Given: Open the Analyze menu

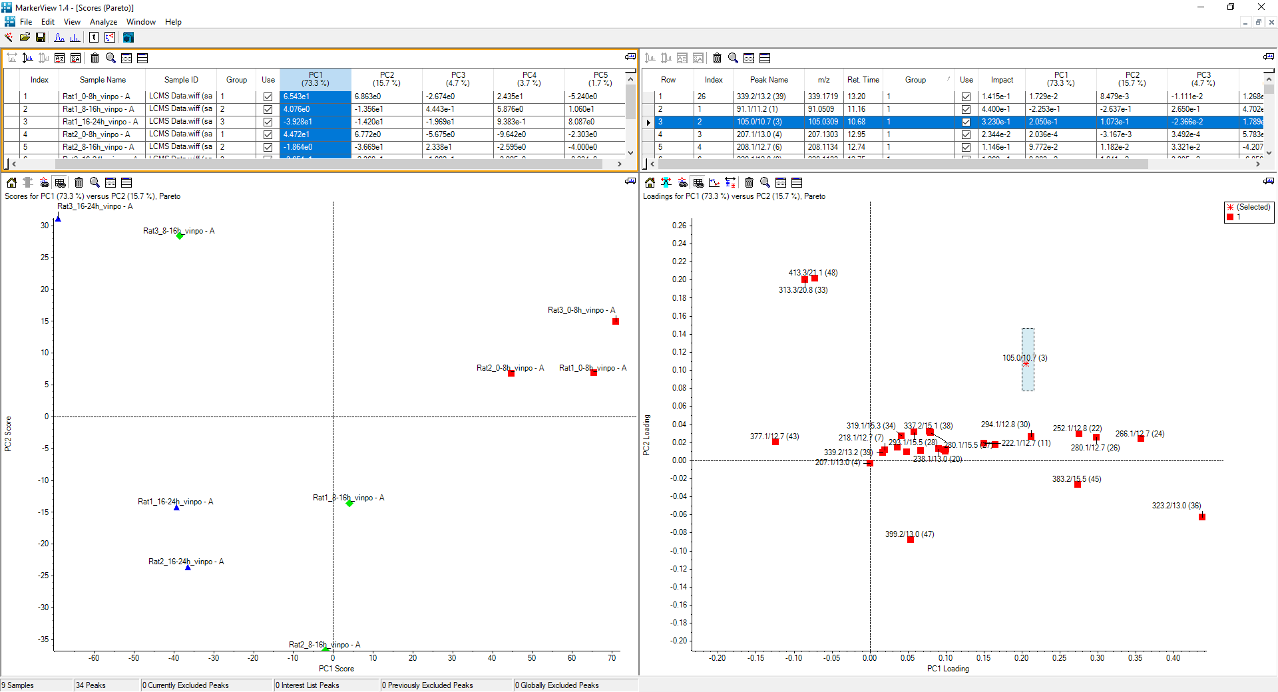Looking at the screenshot, I should [103, 22].
